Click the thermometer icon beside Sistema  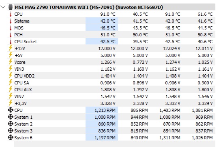[11, 21]
